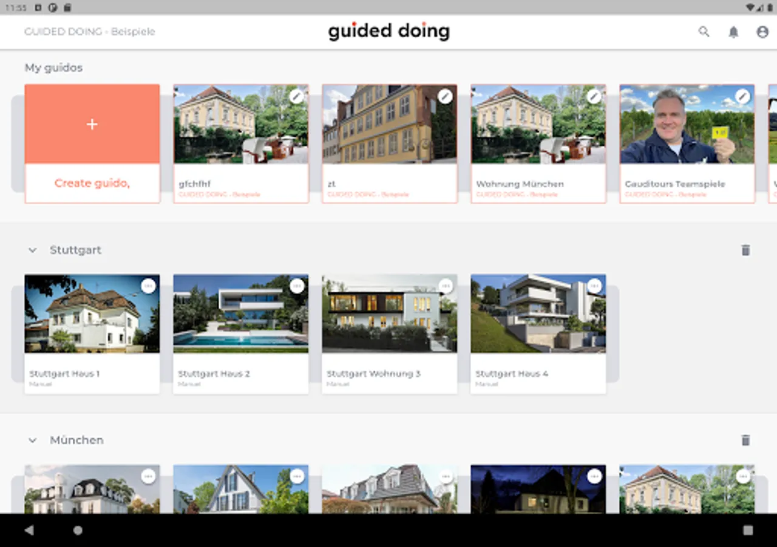
Task: Open more options on Stuttgart Haus 2
Action: pyautogui.click(x=297, y=286)
